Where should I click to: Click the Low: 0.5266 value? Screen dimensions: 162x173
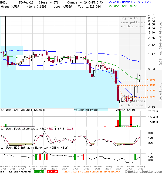(63, 6)
